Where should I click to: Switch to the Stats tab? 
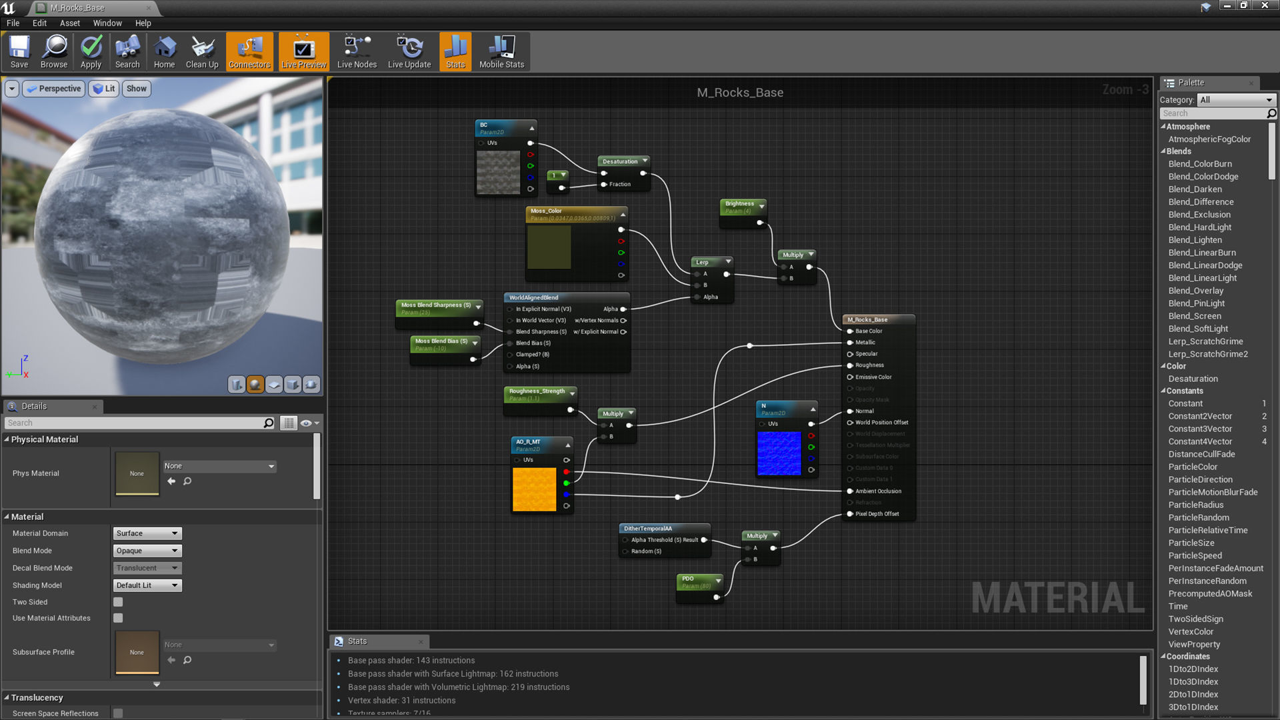tap(357, 641)
